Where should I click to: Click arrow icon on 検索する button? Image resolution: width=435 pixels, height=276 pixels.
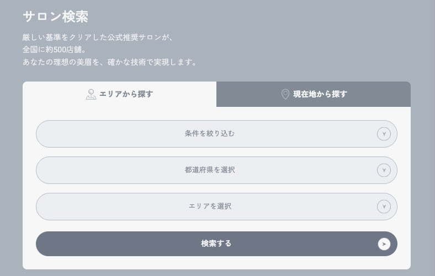(384, 244)
